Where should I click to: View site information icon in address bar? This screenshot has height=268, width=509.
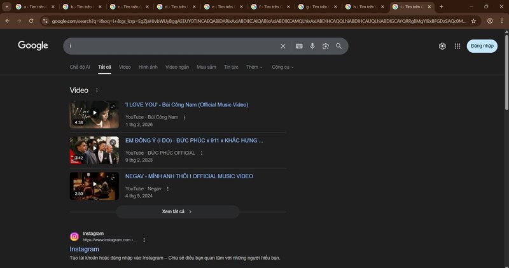point(45,21)
